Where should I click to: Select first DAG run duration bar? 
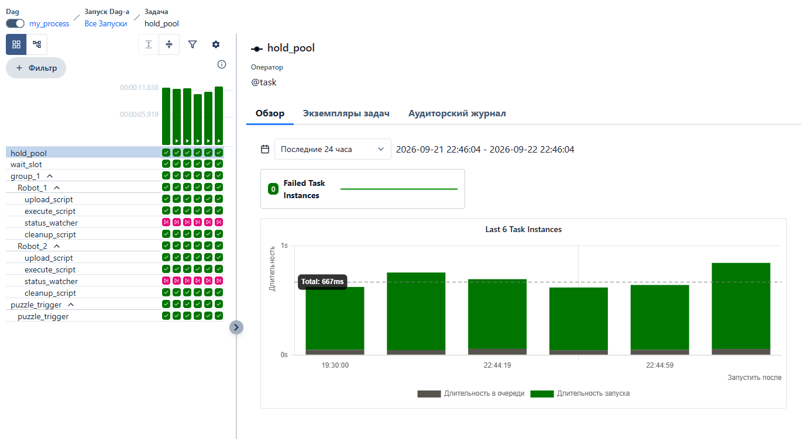click(166, 116)
